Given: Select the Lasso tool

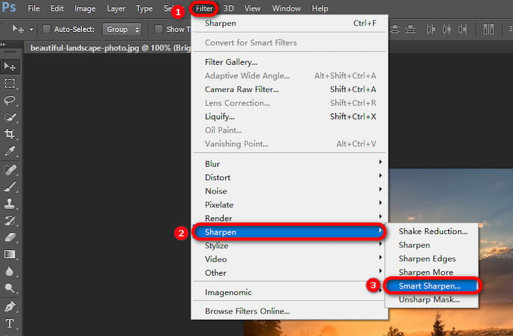Looking at the screenshot, I should (x=10, y=100).
